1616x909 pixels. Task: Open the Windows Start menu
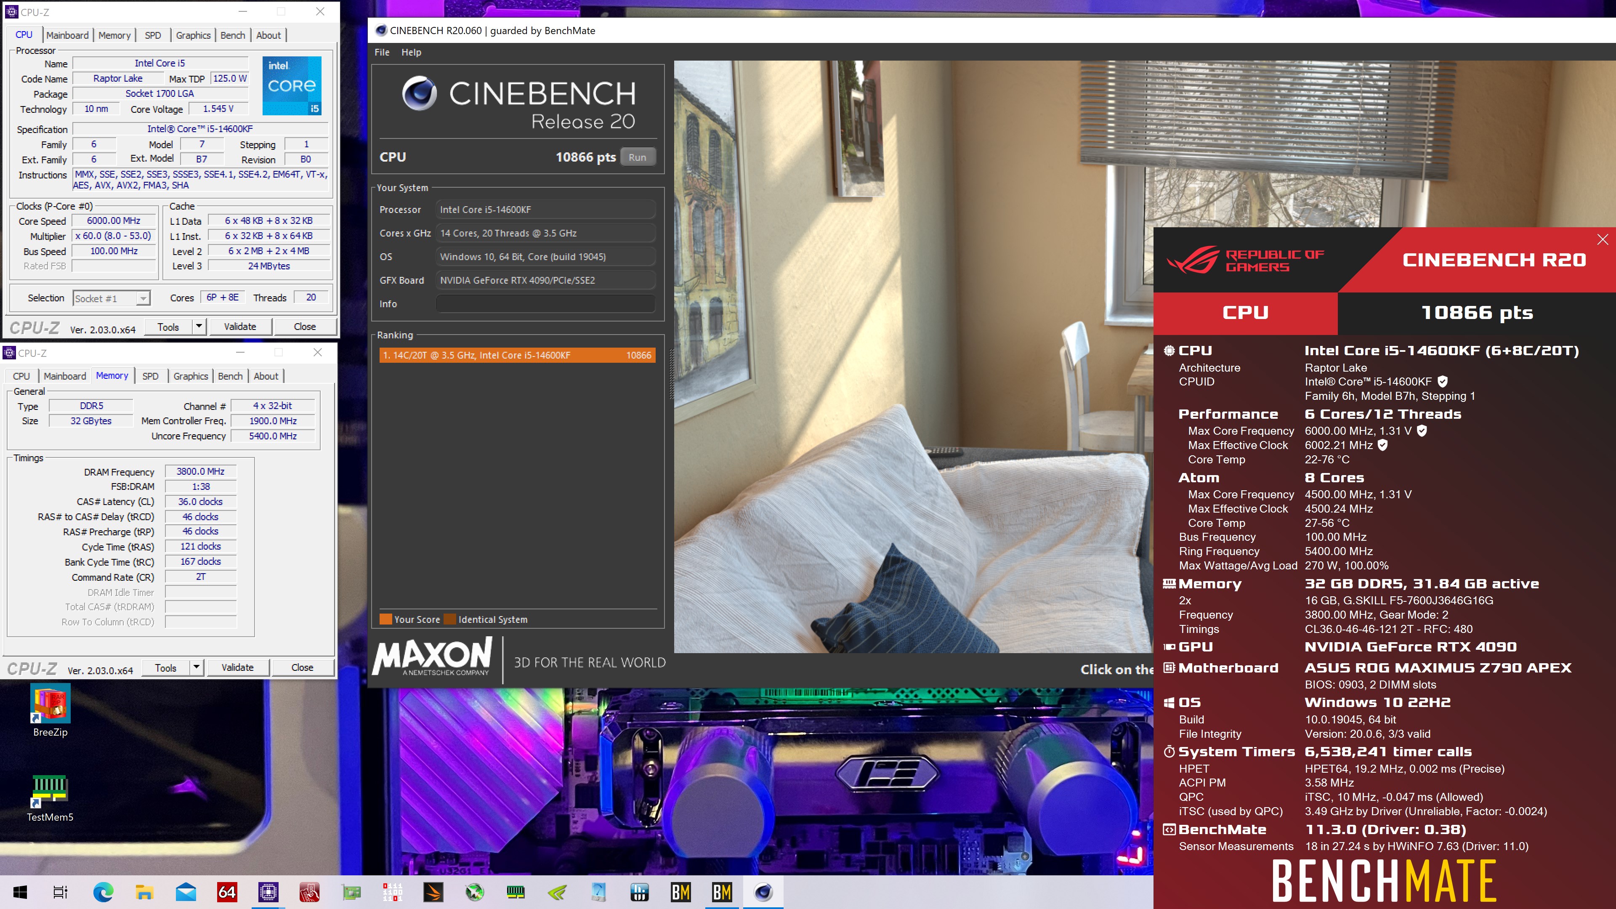pos(20,891)
